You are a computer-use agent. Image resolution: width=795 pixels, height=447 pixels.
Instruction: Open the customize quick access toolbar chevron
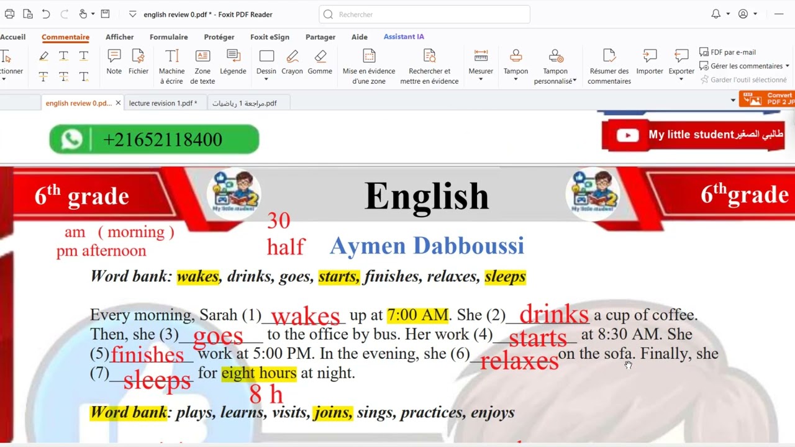pyautogui.click(x=133, y=14)
